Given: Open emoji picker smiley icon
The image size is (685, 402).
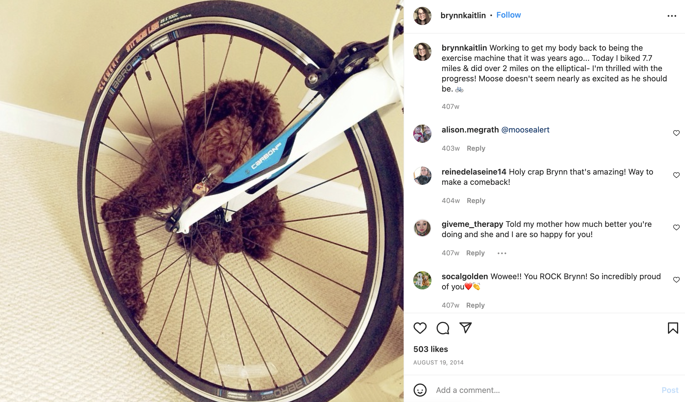Looking at the screenshot, I should coord(420,390).
